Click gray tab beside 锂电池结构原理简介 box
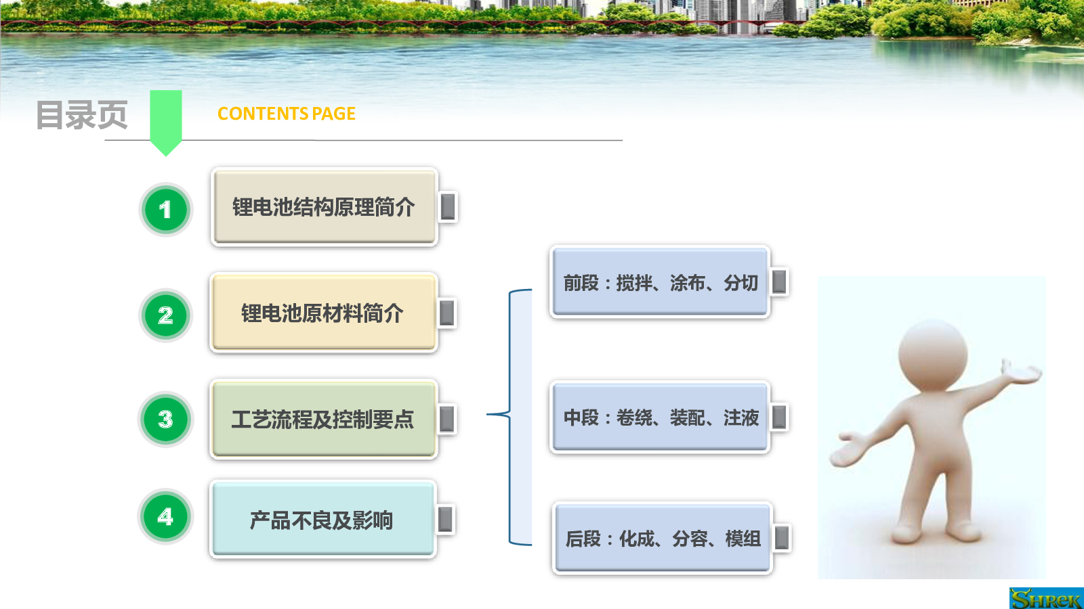The height and width of the screenshot is (609, 1084). (x=448, y=207)
